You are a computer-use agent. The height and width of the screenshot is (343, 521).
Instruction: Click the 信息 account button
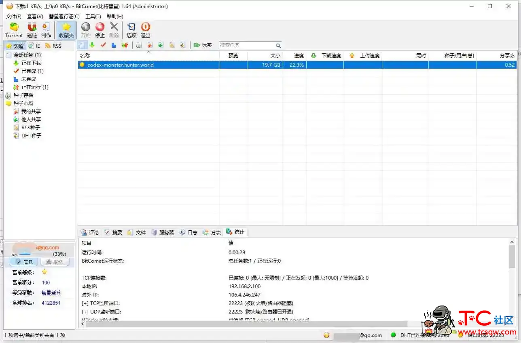pos(23,262)
